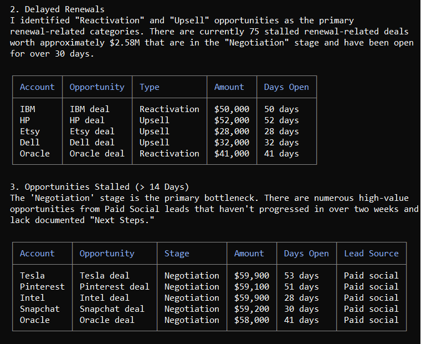
Task: Select the Intel account cell
Action: pyautogui.click(x=32, y=298)
